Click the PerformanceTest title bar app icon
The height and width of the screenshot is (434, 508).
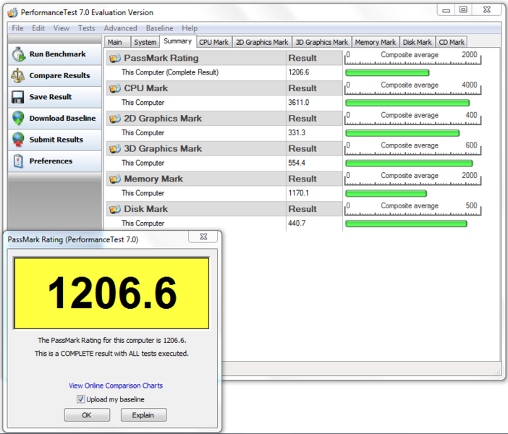click(x=12, y=12)
